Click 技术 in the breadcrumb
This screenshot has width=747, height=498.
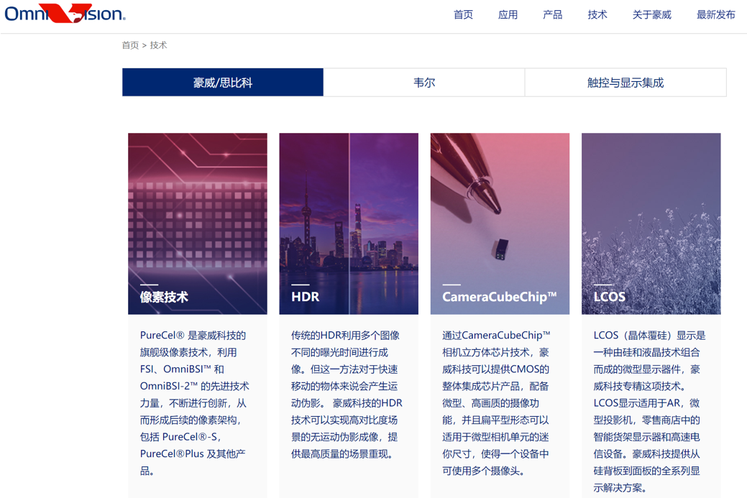coord(159,45)
